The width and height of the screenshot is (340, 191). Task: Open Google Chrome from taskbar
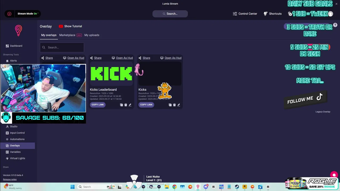[x=175, y=187]
